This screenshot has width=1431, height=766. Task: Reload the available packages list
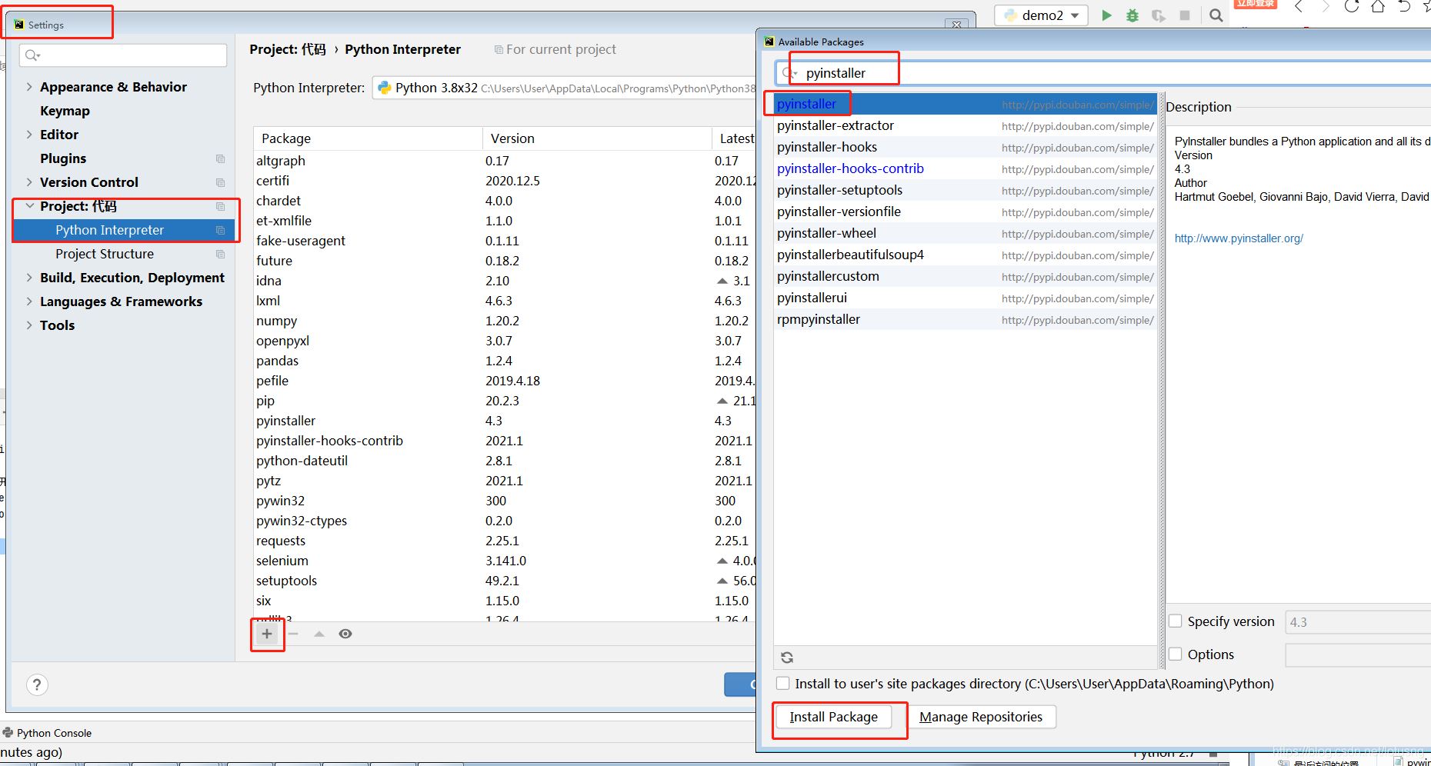coord(786,658)
